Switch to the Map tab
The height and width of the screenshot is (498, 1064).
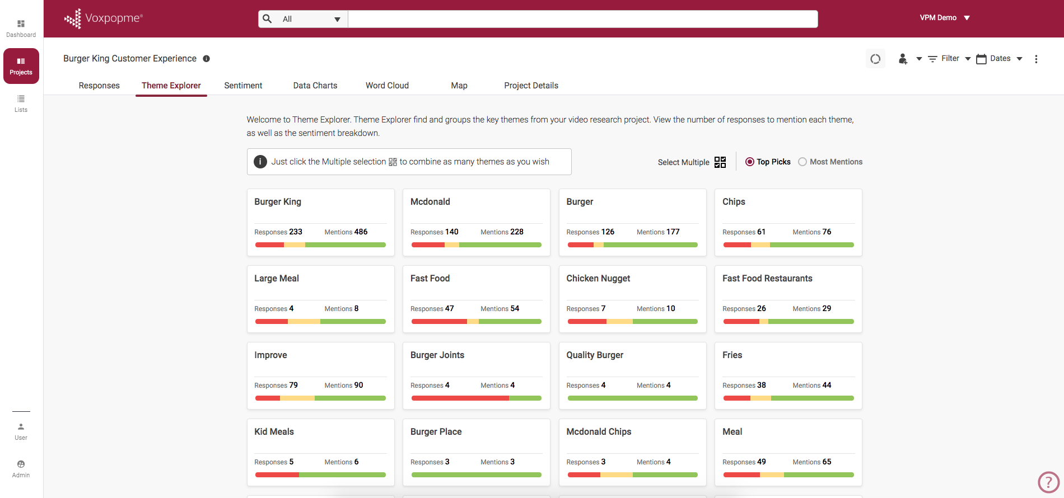[459, 86]
